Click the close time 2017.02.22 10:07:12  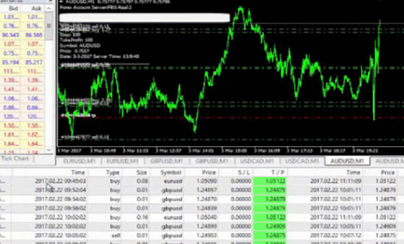(x=336, y=236)
